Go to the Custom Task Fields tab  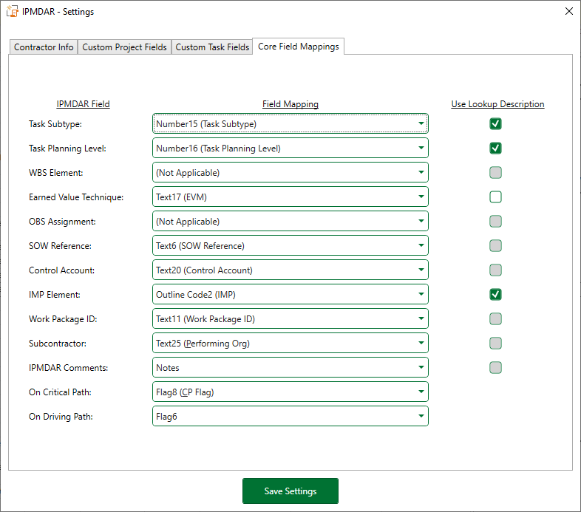coord(212,47)
